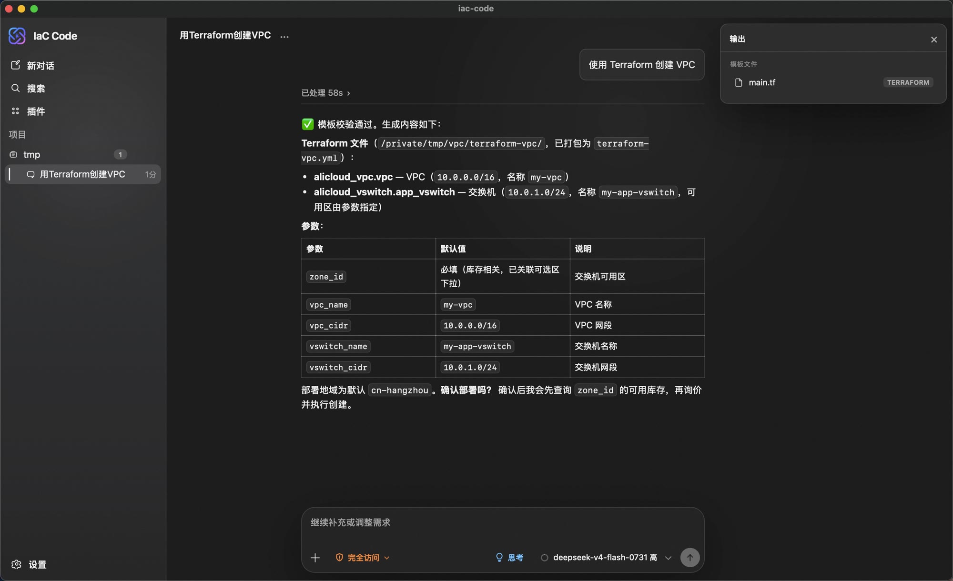Click the 设置 label
The image size is (953, 581).
tap(37, 564)
